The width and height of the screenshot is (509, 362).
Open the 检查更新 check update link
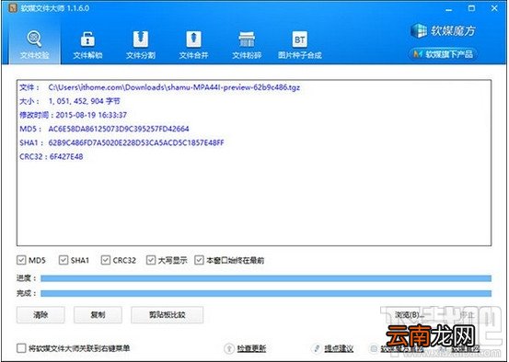(x=251, y=348)
